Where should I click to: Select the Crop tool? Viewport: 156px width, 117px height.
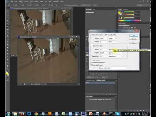[7, 23]
